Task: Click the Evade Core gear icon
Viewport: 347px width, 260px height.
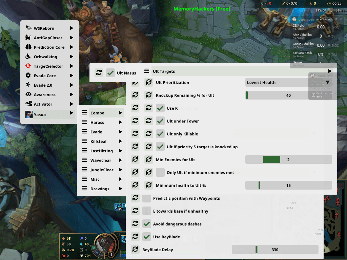Action: pyautogui.click(x=28, y=75)
